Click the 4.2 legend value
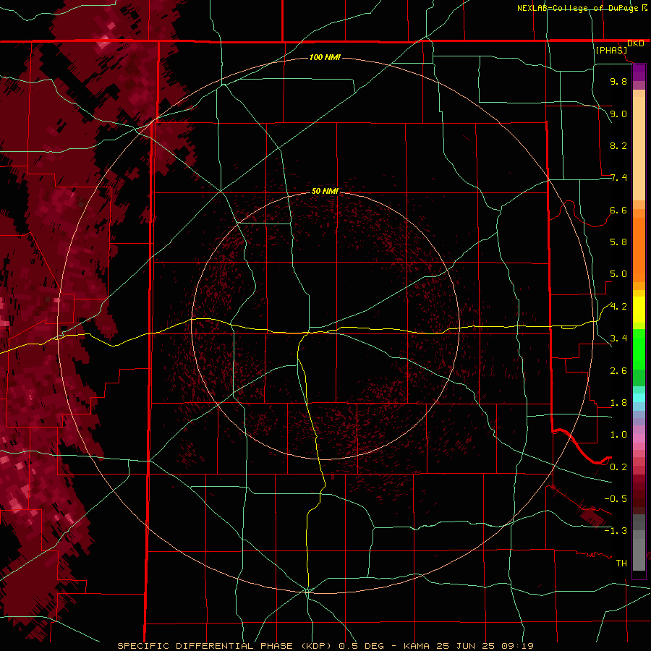The height and width of the screenshot is (651, 651). click(618, 307)
